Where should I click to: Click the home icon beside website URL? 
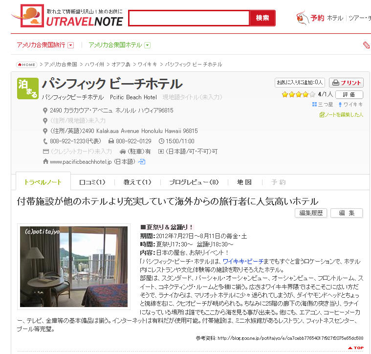click(x=45, y=161)
